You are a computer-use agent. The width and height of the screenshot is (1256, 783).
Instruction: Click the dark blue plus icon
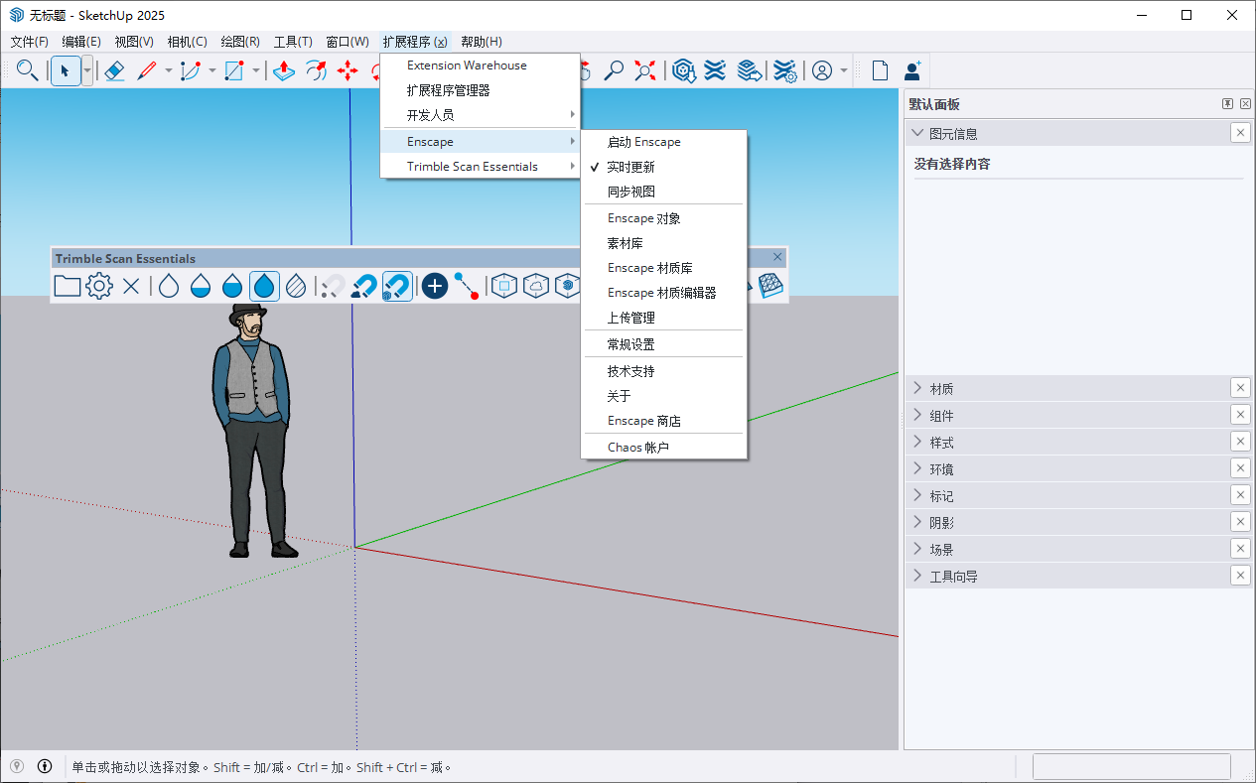pos(434,286)
